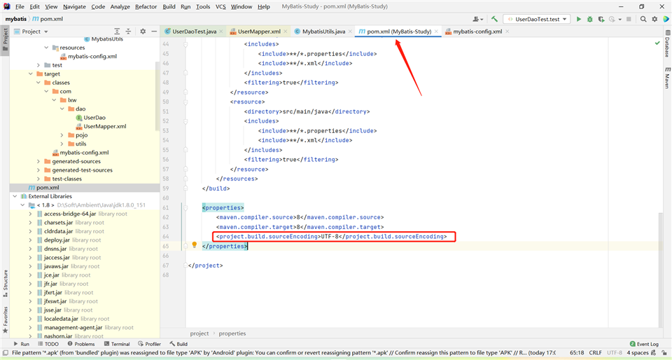Expand charsets.jar library node

30,223
